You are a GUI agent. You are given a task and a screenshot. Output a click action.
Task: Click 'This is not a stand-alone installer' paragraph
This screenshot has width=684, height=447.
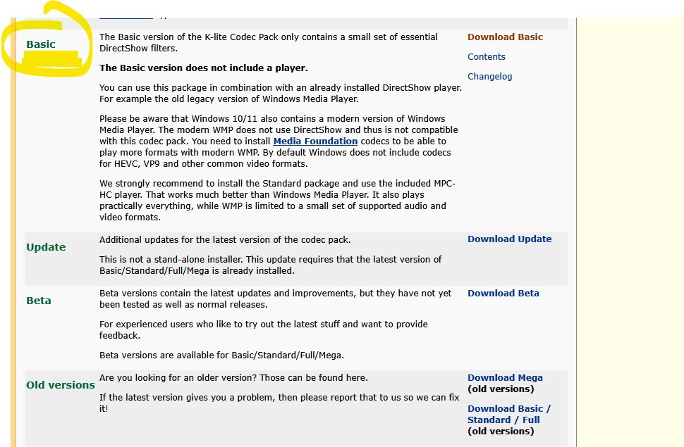tap(270, 265)
